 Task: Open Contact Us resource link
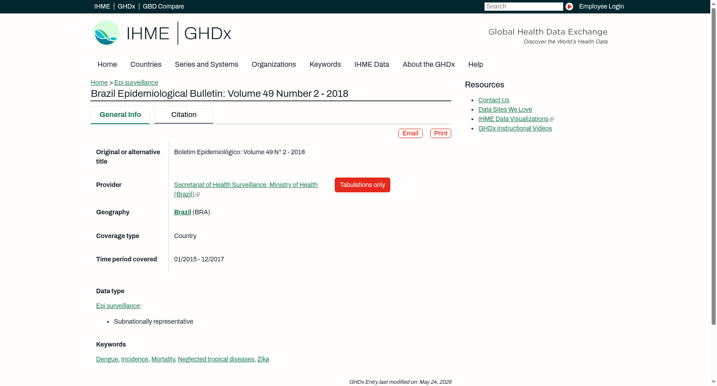coord(494,100)
